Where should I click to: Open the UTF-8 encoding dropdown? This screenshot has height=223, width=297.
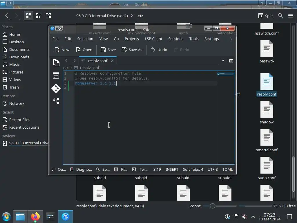point(213,169)
